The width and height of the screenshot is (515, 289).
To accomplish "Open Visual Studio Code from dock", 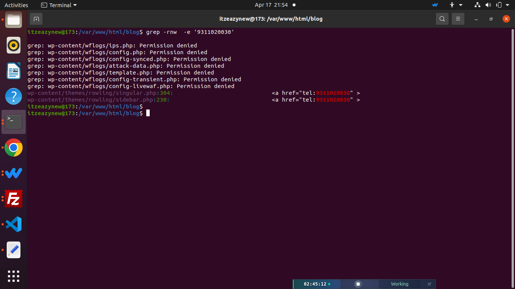I will tap(14, 224).
